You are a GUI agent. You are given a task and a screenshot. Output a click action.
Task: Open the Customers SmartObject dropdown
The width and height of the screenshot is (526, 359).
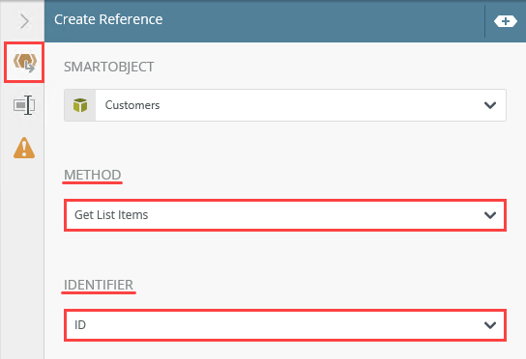285,105
